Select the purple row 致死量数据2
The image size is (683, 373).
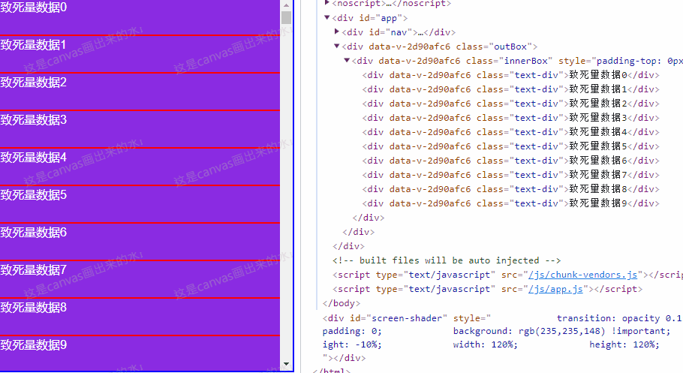140,92
